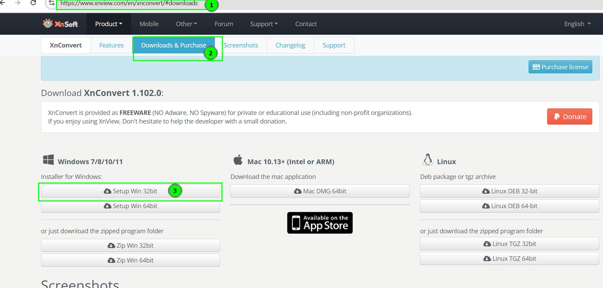
Task: Reload the page with refresh icon
Action: (33, 3)
